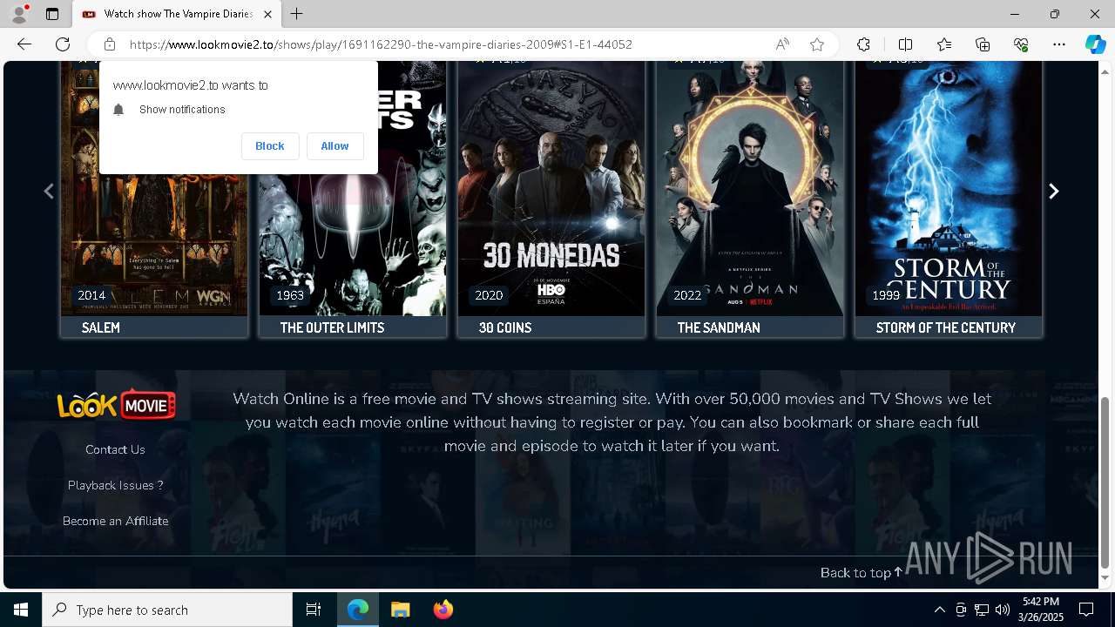Click THE SANDMAN title

click(x=719, y=327)
